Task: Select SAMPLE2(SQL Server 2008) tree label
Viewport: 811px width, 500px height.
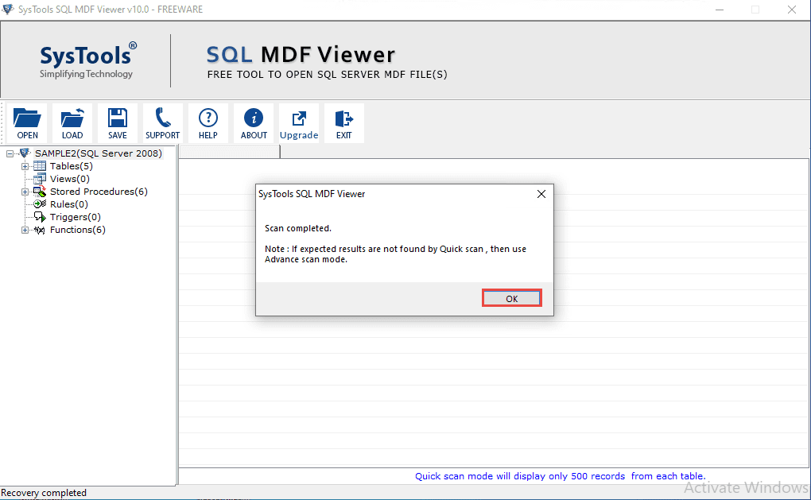Action: (99, 153)
